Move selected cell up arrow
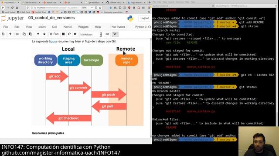This screenshot has height=156, width=279. pos(38,34)
